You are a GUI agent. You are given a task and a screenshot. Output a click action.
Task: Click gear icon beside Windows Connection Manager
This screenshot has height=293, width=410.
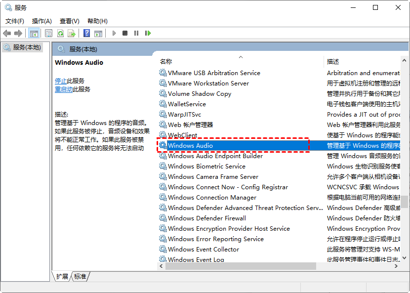click(x=163, y=197)
